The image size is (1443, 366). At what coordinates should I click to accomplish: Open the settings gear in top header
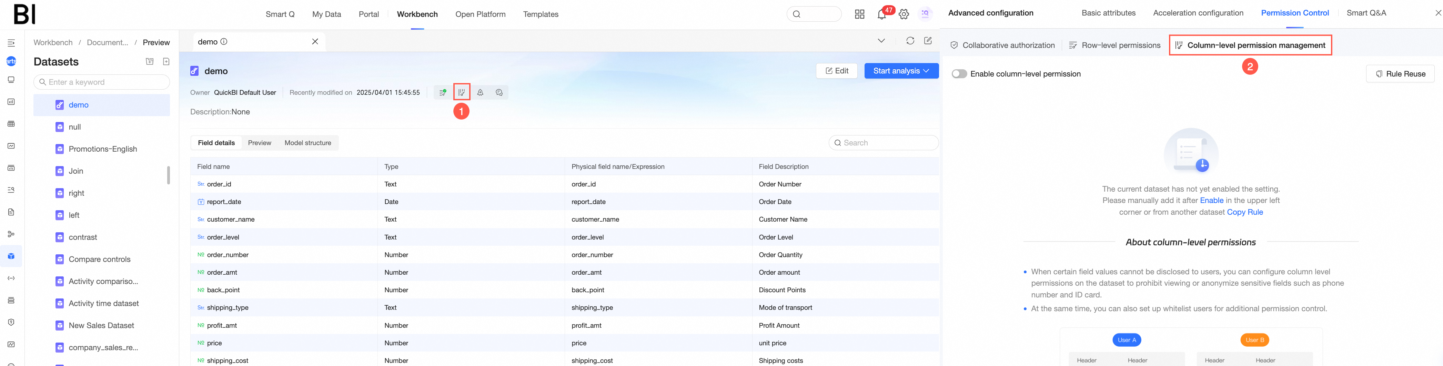point(904,14)
